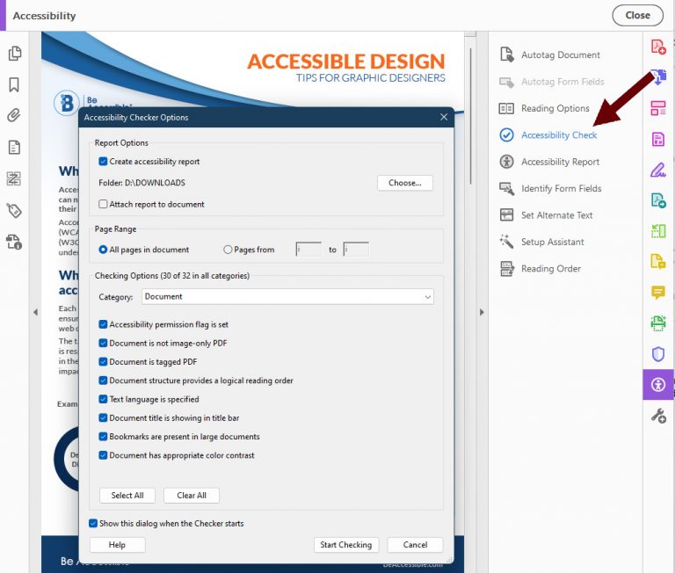The image size is (675, 573).
Task: Open green Compress PDF tool icon
Action: [x=658, y=231]
